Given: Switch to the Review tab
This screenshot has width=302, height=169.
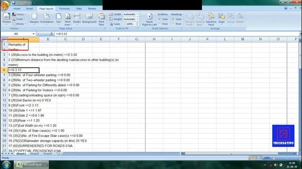Looking at the screenshot, I should click(x=92, y=8).
